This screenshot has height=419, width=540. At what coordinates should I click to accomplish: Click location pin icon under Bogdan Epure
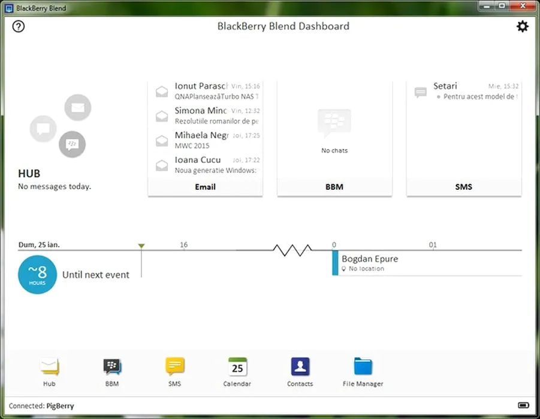tap(343, 269)
